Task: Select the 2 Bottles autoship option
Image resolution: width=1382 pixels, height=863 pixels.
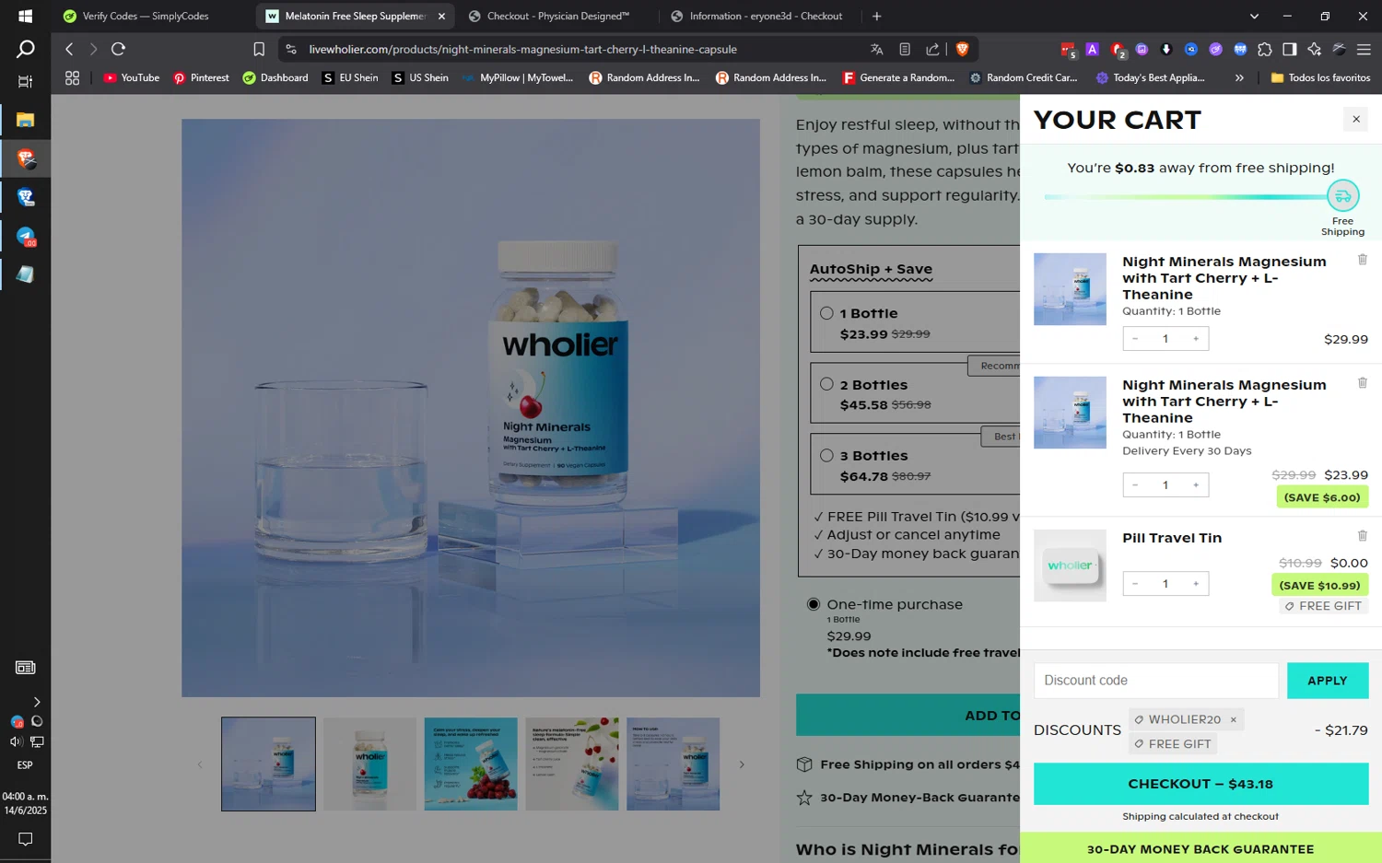Action: click(x=826, y=384)
